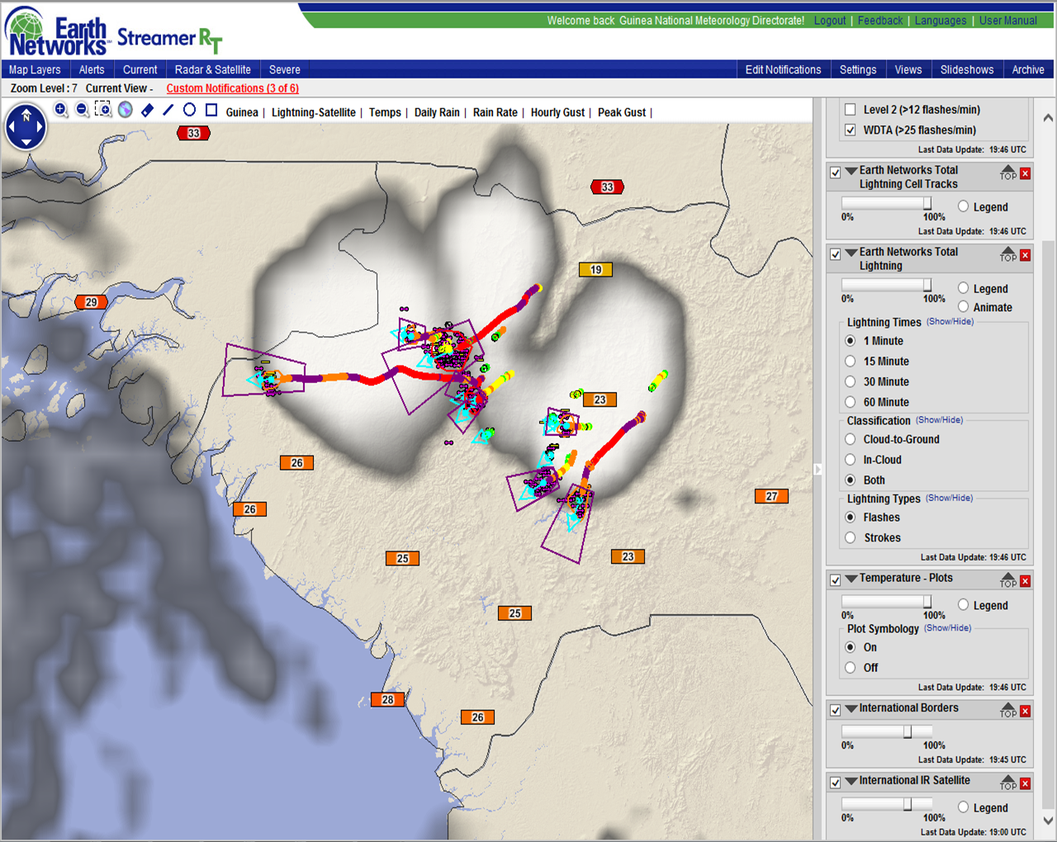Pan map east with compass right arrow
This screenshot has height=842, width=1057.
click(40, 127)
